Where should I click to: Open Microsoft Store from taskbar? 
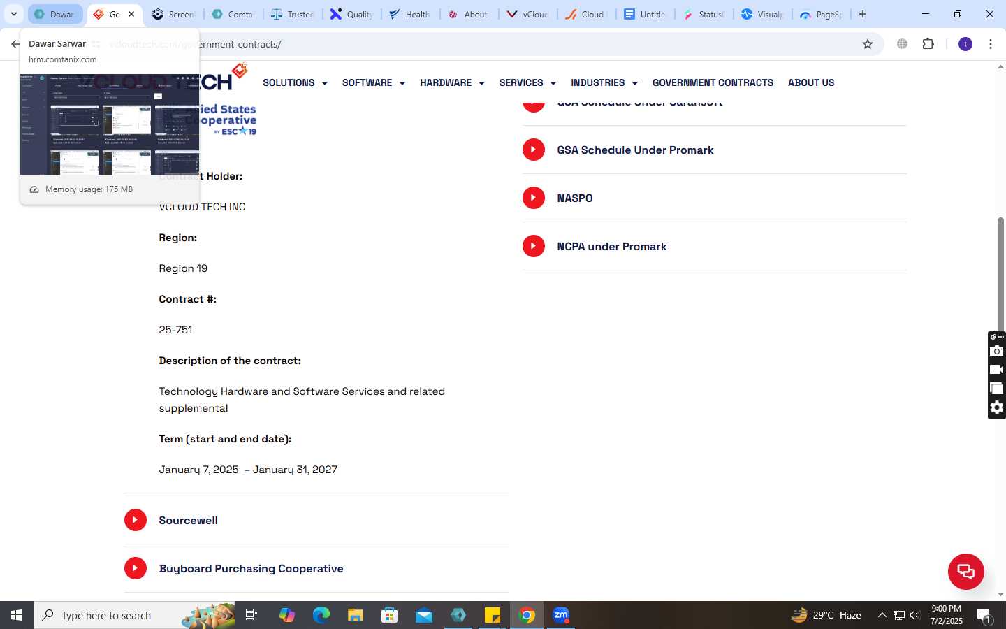pos(390,615)
